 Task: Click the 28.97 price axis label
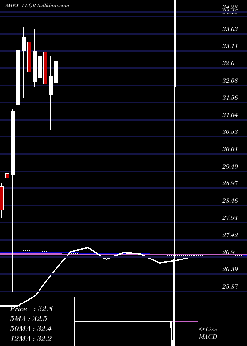(230, 183)
